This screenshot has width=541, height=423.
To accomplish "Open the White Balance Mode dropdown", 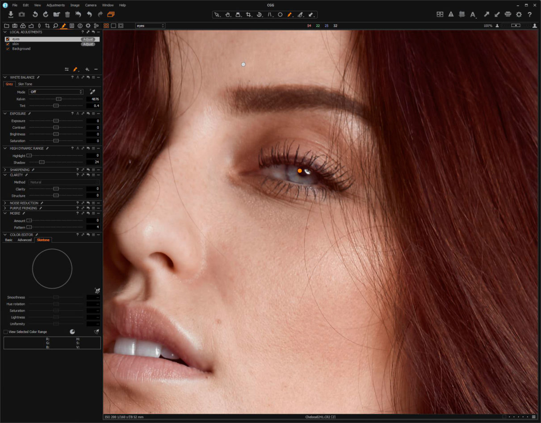I will 55,92.
